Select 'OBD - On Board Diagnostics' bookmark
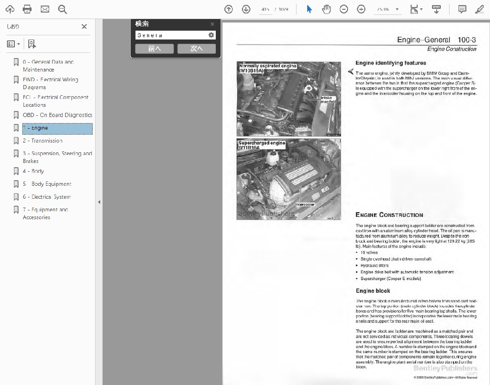 [57, 115]
